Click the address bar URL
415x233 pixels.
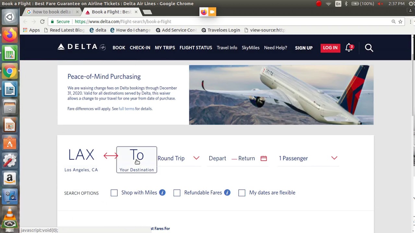pos(123,21)
